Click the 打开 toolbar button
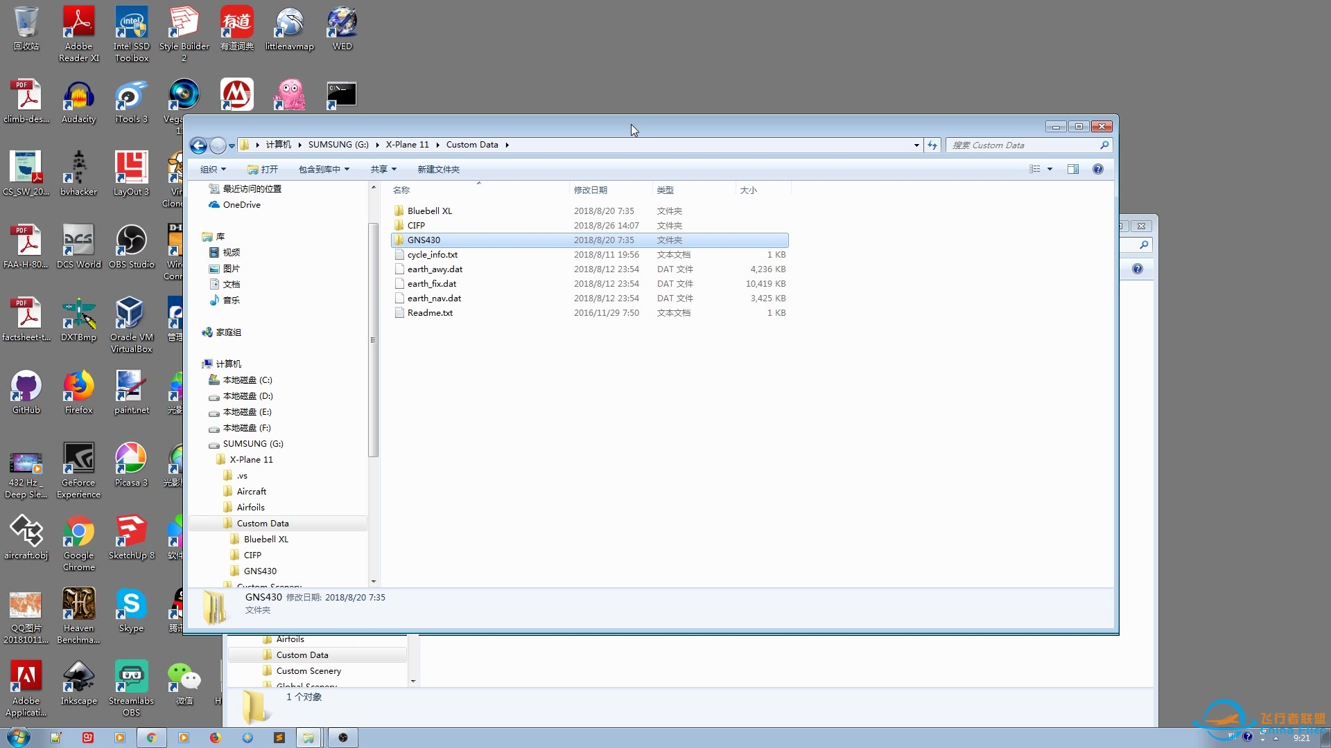 pyautogui.click(x=263, y=170)
